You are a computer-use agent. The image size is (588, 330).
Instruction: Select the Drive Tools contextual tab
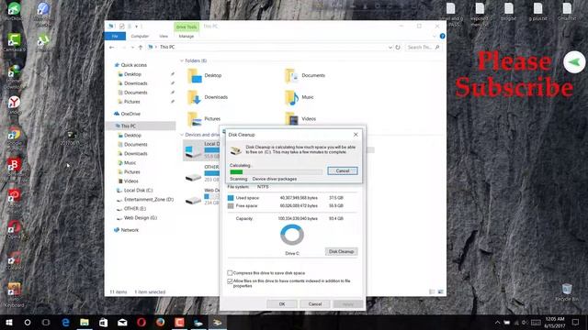tap(187, 27)
